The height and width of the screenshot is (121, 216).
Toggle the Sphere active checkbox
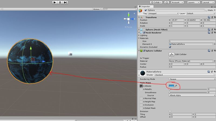pyautogui.click(x=146, y=10)
